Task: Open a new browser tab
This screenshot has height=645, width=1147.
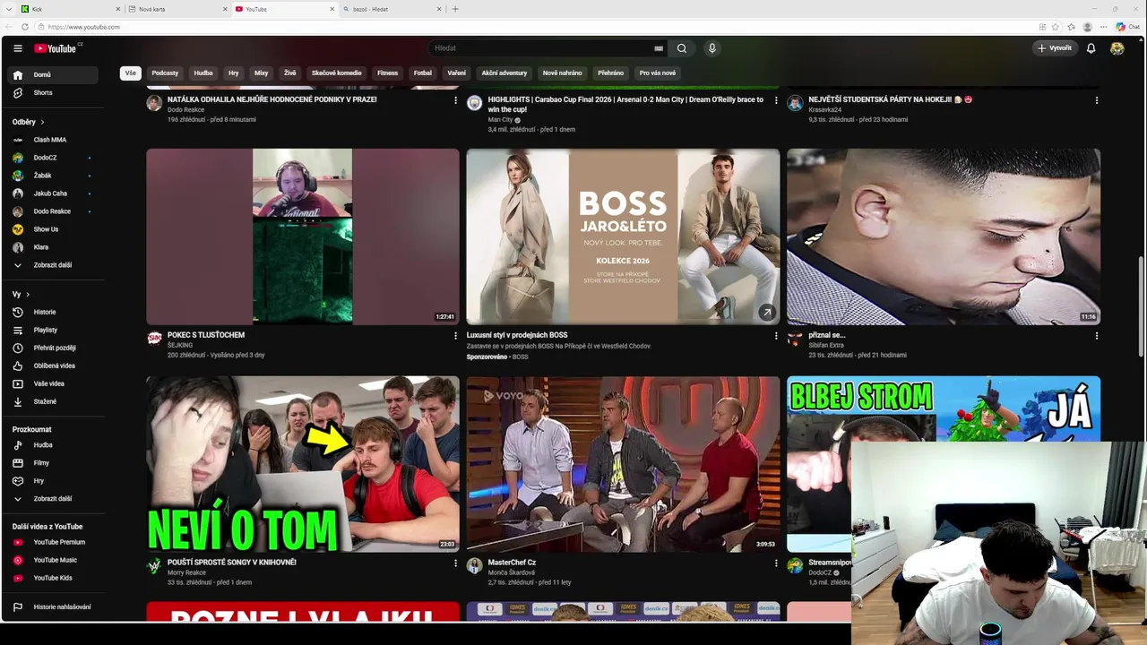Action: click(455, 9)
